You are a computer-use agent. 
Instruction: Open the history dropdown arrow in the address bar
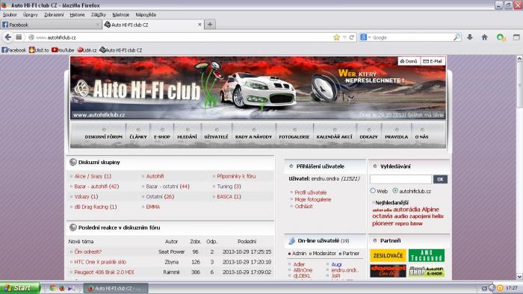pos(344,37)
